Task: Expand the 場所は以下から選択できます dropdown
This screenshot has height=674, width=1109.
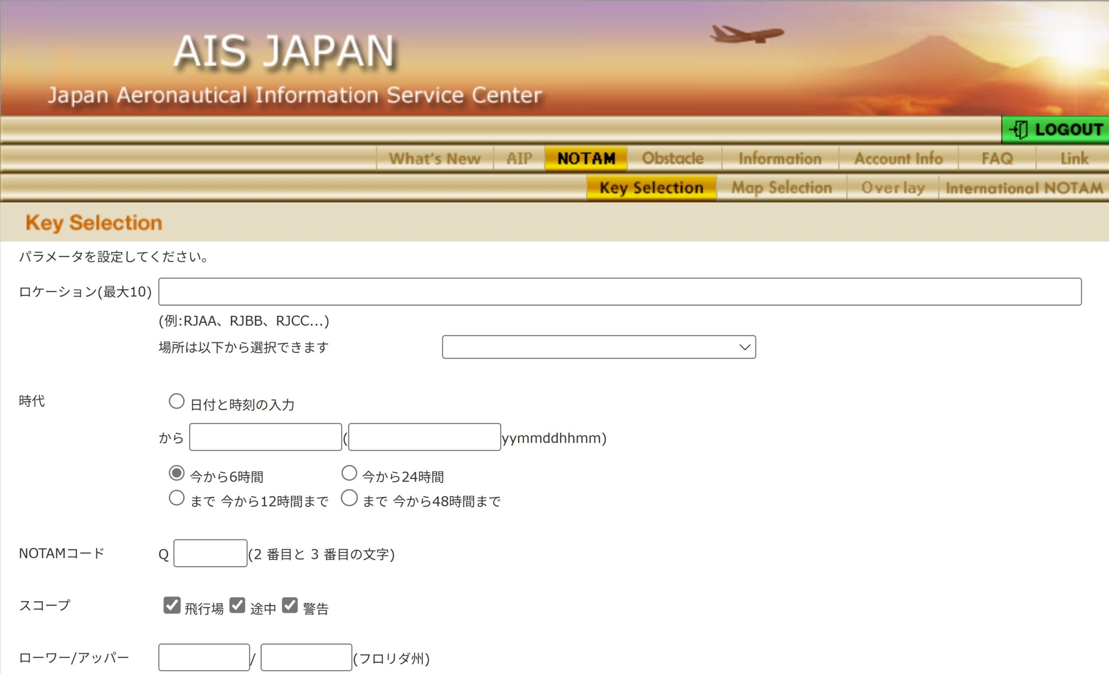Action: (599, 347)
